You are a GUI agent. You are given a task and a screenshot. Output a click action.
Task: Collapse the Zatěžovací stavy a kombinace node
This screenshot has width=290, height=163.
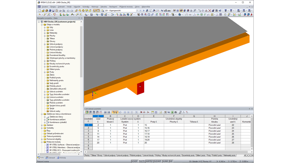[x=42, y=114]
